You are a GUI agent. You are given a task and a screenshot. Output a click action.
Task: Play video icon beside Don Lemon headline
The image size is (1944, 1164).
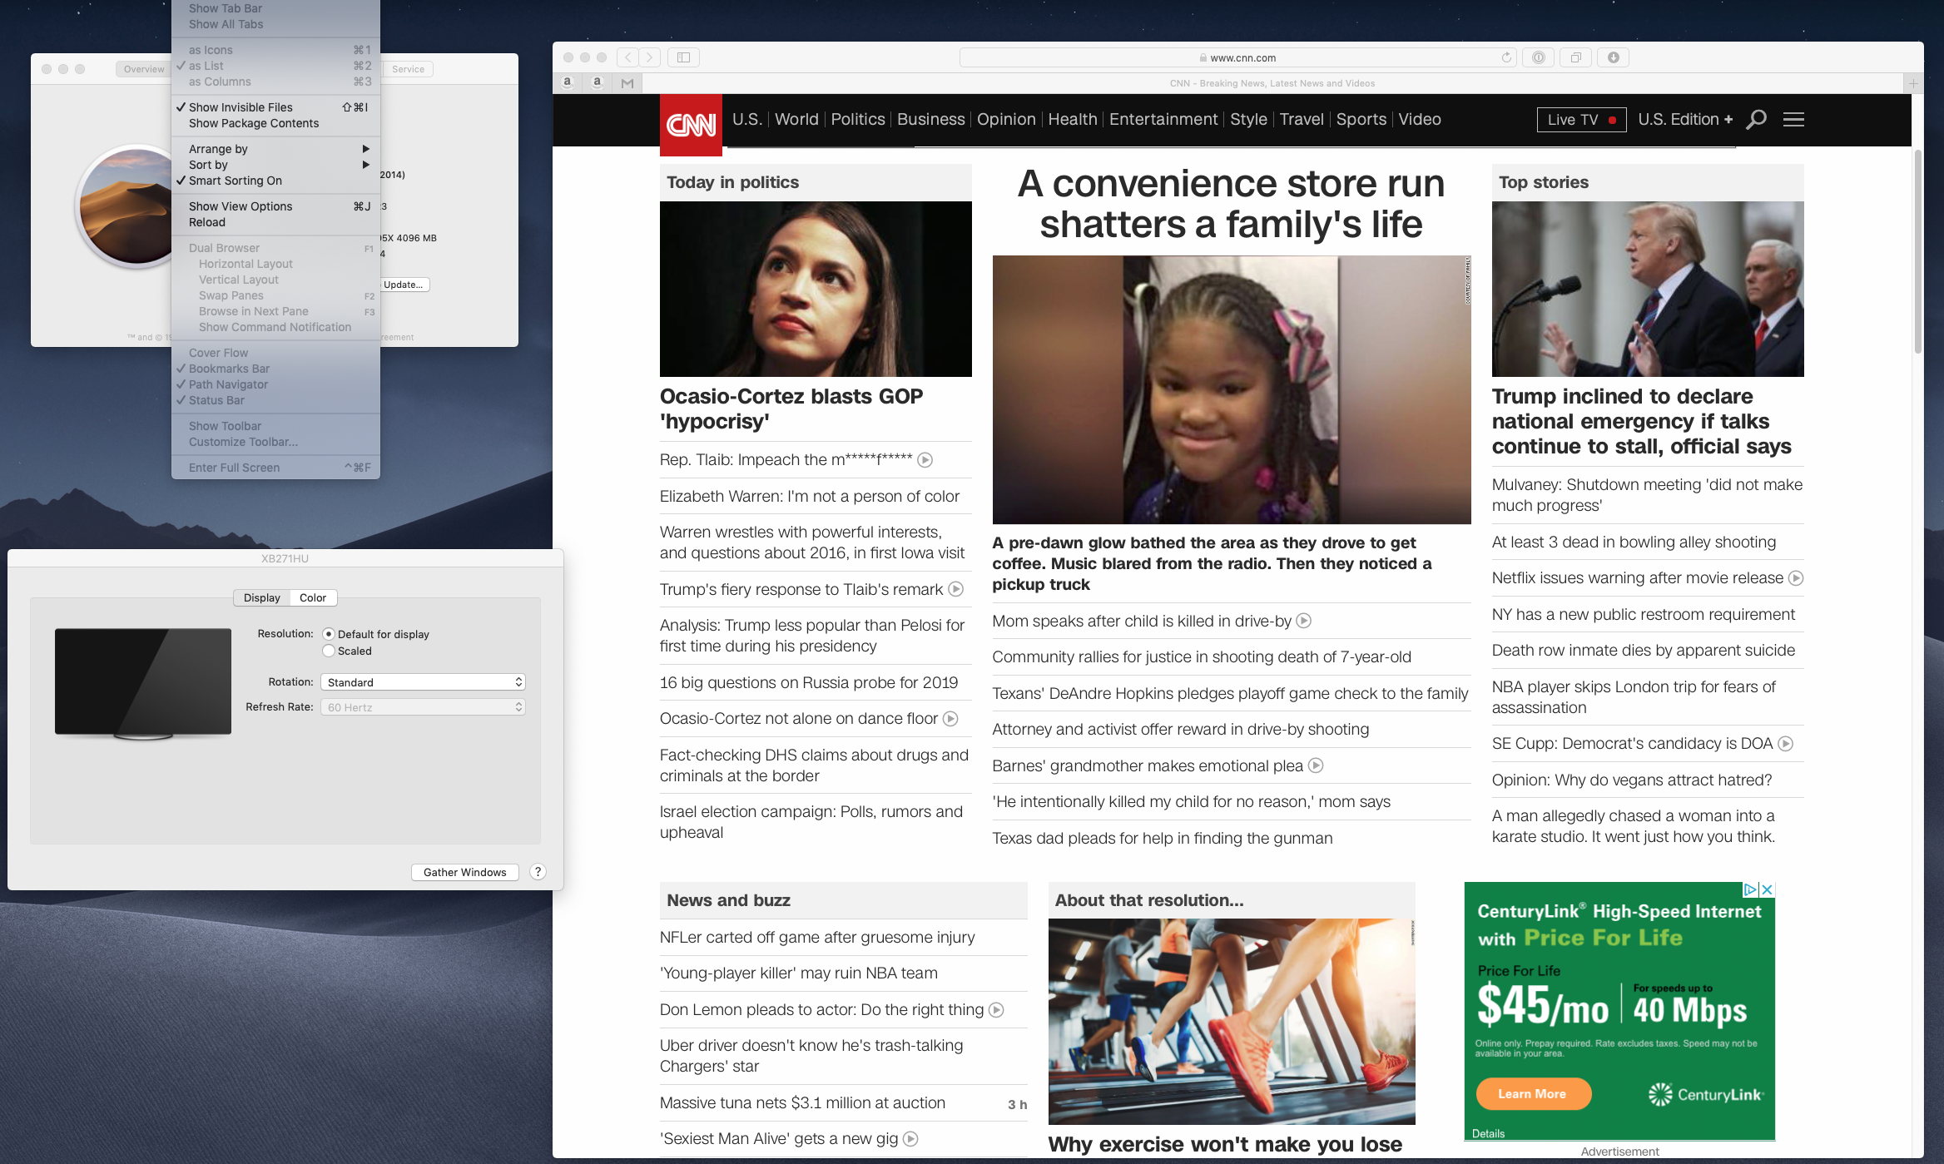[996, 1010]
